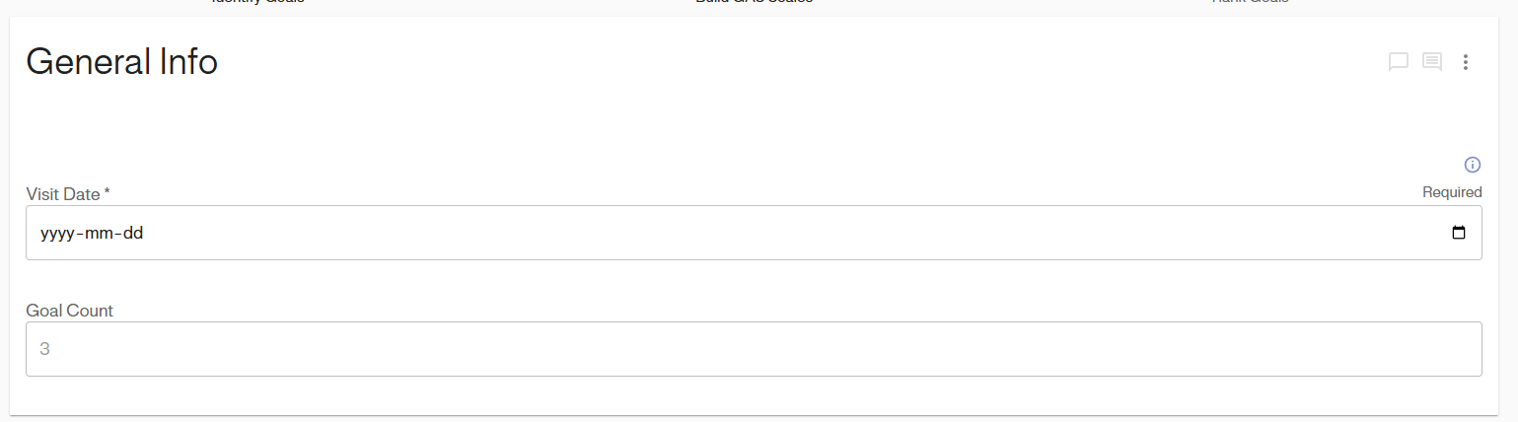The height and width of the screenshot is (422, 1518).
Task: Click the Visit Date label text
Action: pyautogui.click(x=63, y=194)
